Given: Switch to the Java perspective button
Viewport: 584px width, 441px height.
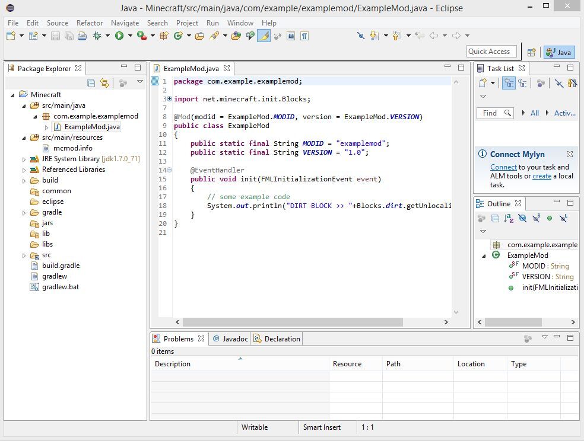Looking at the screenshot, I should click(558, 52).
